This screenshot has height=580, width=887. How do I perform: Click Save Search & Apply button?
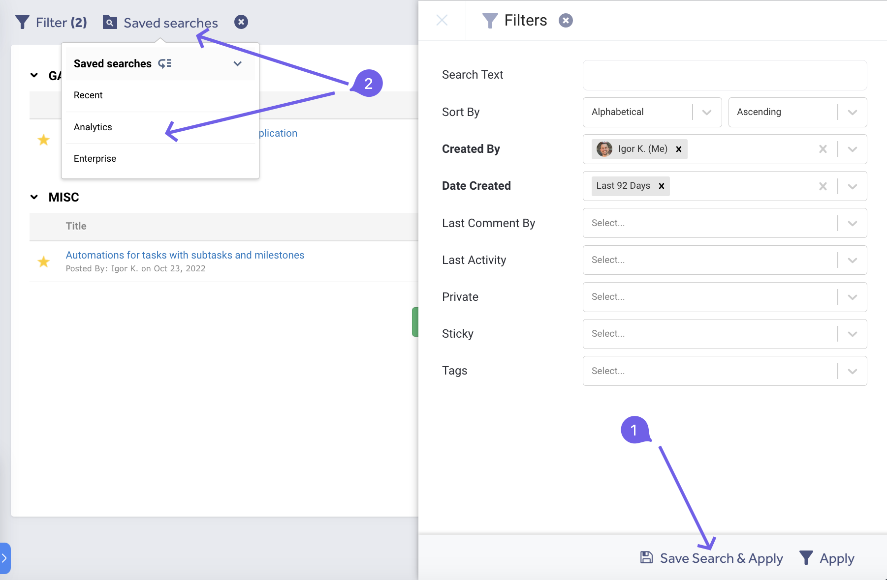coord(711,558)
